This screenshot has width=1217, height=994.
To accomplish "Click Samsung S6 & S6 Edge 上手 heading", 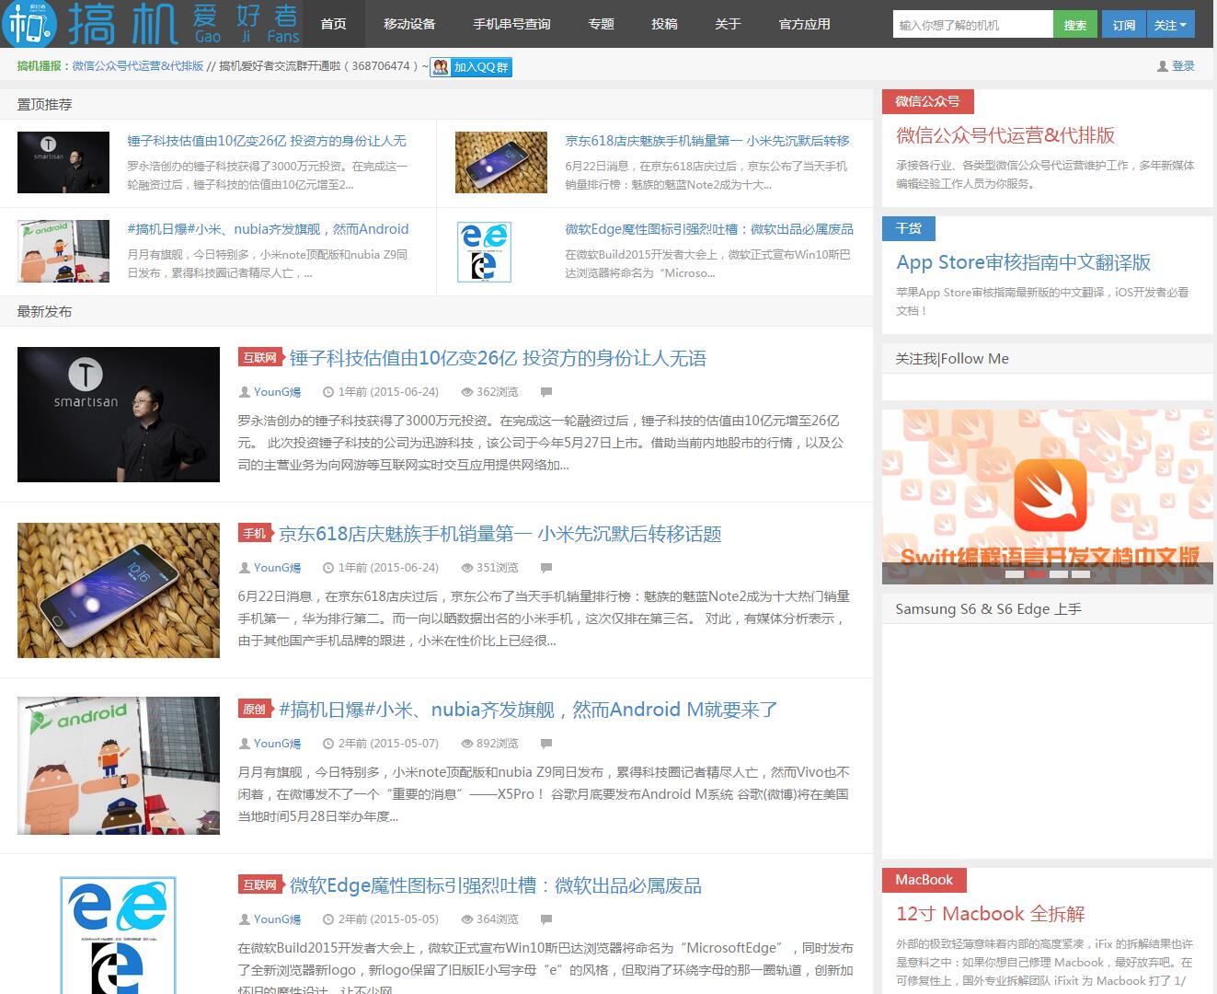I will coord(988,609).
